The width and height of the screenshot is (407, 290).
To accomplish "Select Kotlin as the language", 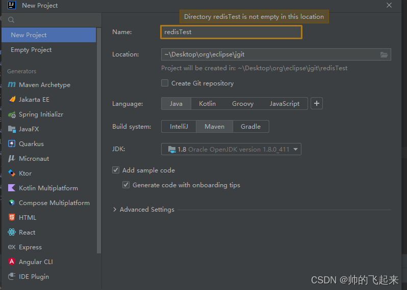I will click(208, 104).
